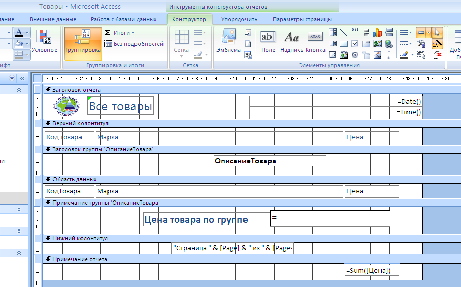
Task: Select the ОписаниеТовара group header field
Action: [270, 161]
